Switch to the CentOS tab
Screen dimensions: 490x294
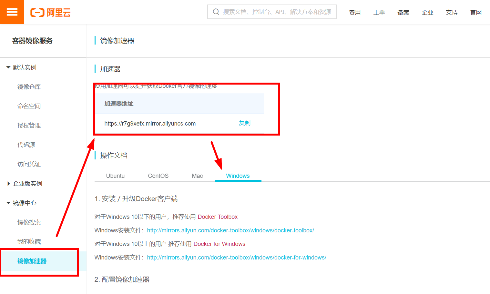(158, 176)
